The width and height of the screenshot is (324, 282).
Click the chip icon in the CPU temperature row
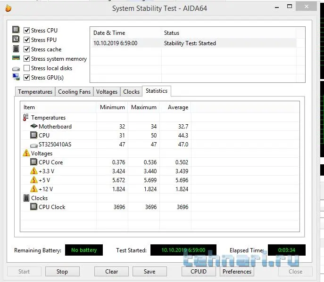click(34, 135)
